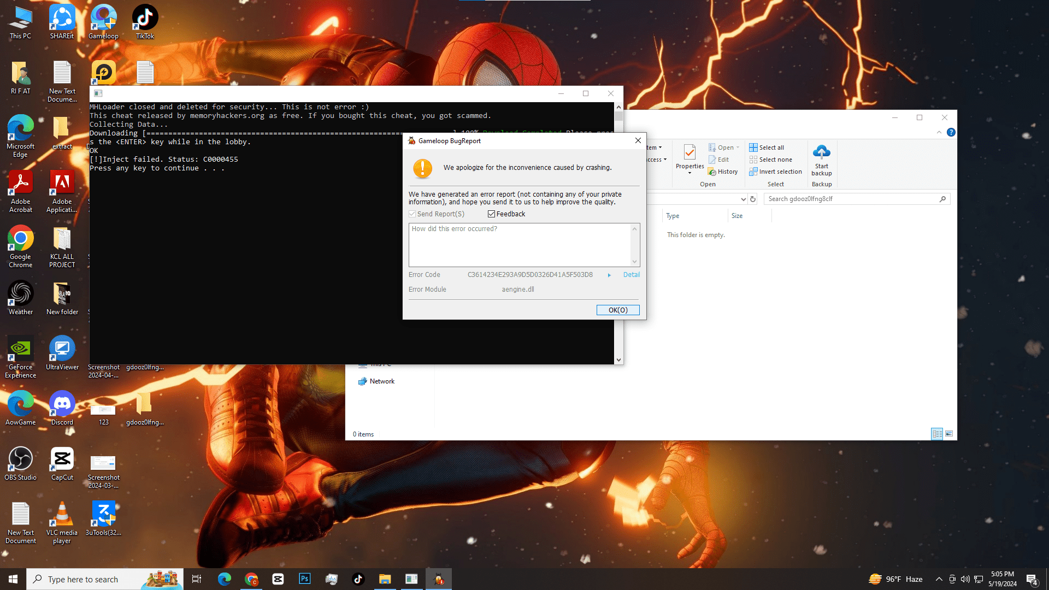Click the feedback text area
Screen dimensions: 1049x590
(x=520, y=245)
